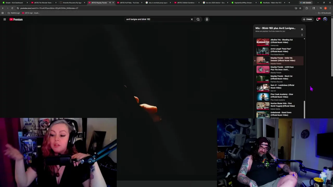Screen dimensions: 333x187
Task: Click the browser address bar URL
Action: (49, 8)
